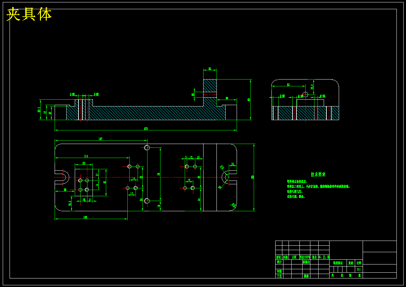406x287 pixels.
Task: Select the "年、月、日" column header
Action: point(324,257)
